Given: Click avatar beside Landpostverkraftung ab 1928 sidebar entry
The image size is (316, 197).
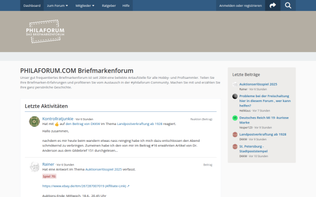Looking at the screenshot, I should coord(235,134).
